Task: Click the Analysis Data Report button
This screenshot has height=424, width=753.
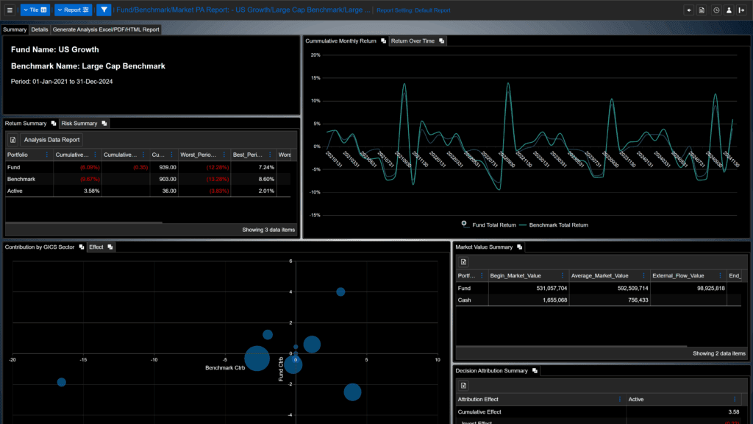Action: [51, 140]
